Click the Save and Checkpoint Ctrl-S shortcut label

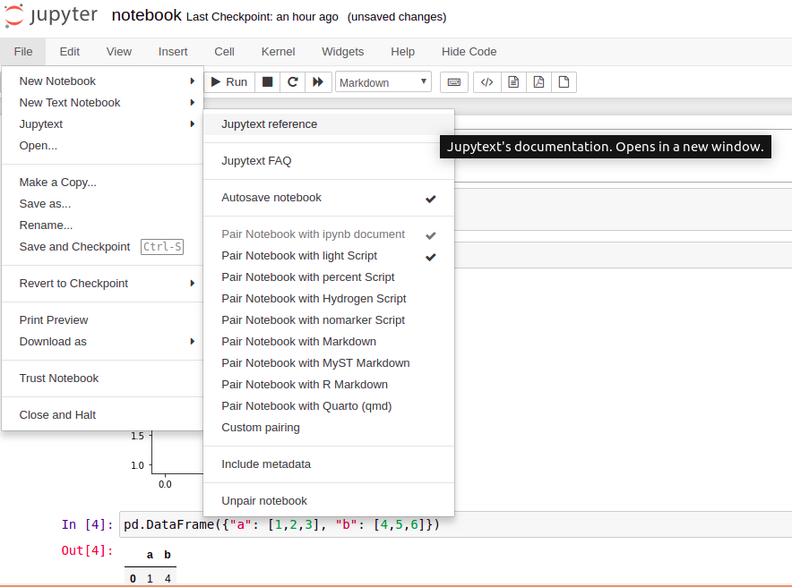pyautogui.click(x=162, y=247)
